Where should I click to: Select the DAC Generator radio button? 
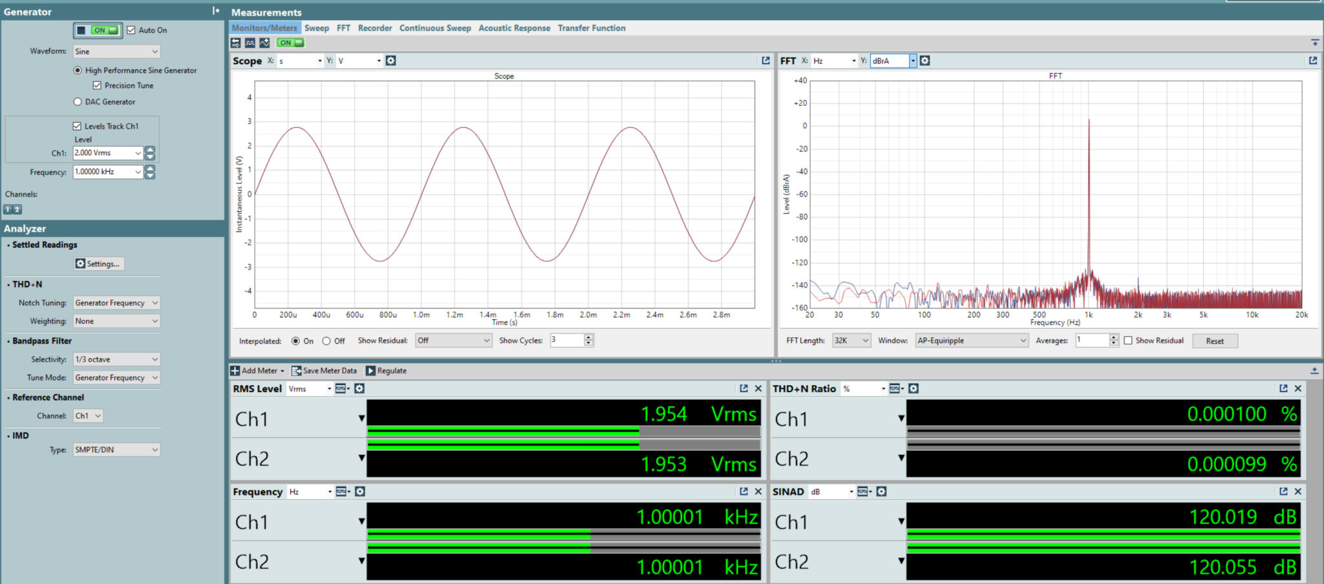pos(78,102)
